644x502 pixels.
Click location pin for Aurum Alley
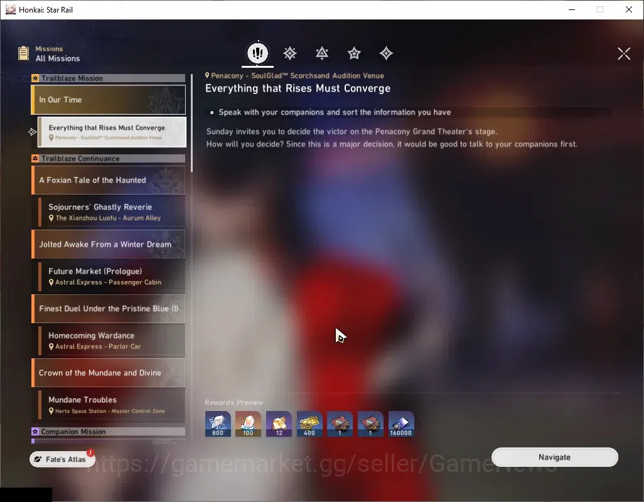tap(51, 218)
